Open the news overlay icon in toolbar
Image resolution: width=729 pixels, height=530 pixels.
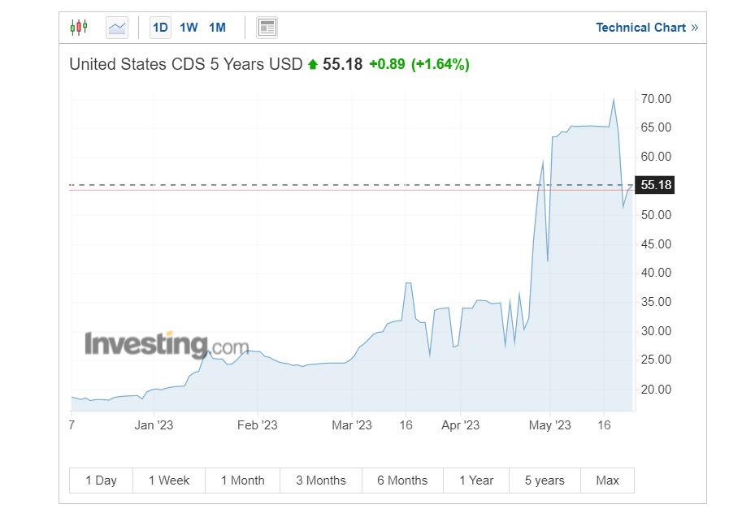267,28
